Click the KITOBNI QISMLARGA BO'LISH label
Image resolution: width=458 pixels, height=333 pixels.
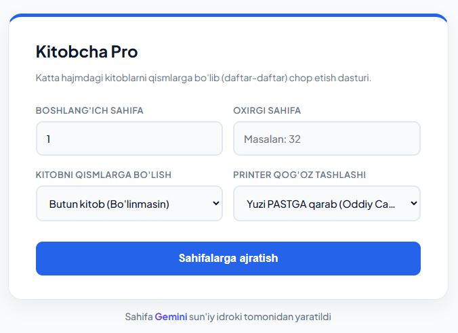[104, 175]
